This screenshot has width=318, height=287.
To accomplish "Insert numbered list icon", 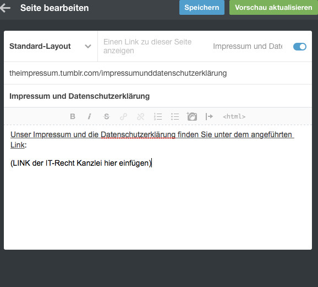I will pyautogui.click(x=158, y=116).
